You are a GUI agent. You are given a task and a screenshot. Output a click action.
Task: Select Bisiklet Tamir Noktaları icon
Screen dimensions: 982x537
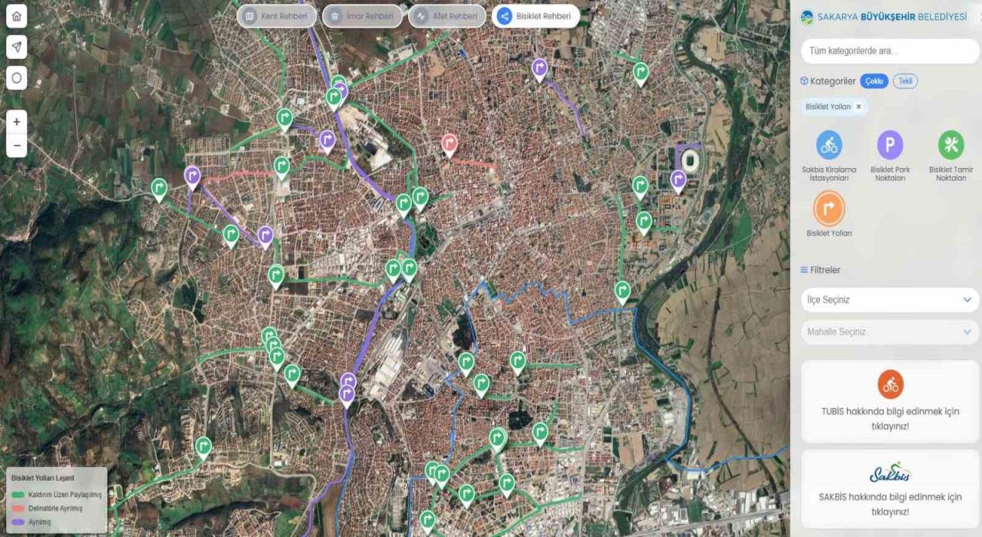951,145
